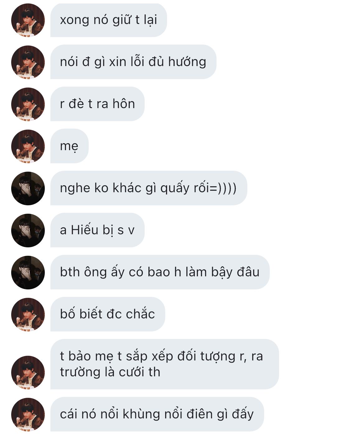Select message 'xong nó giữ t lại'

(109, 20)
